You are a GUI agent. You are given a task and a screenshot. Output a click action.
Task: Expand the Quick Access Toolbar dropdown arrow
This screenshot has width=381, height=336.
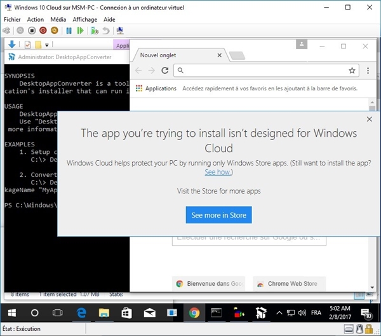point(48,45)
